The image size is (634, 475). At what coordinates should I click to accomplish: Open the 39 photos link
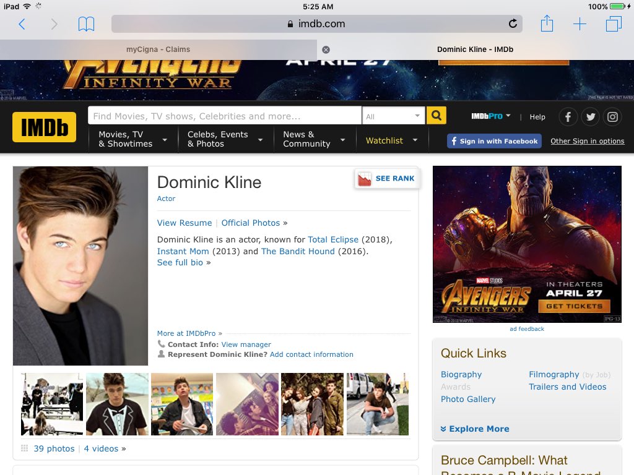[x=54, y=449]
